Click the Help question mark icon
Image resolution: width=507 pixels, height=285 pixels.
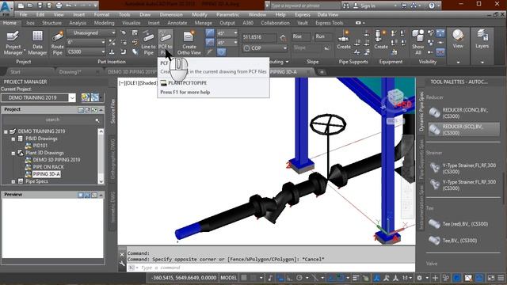pos(431,6)
